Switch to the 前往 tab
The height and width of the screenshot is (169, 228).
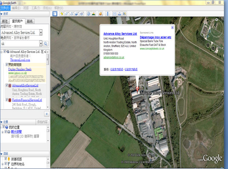(x=5, y=21)
